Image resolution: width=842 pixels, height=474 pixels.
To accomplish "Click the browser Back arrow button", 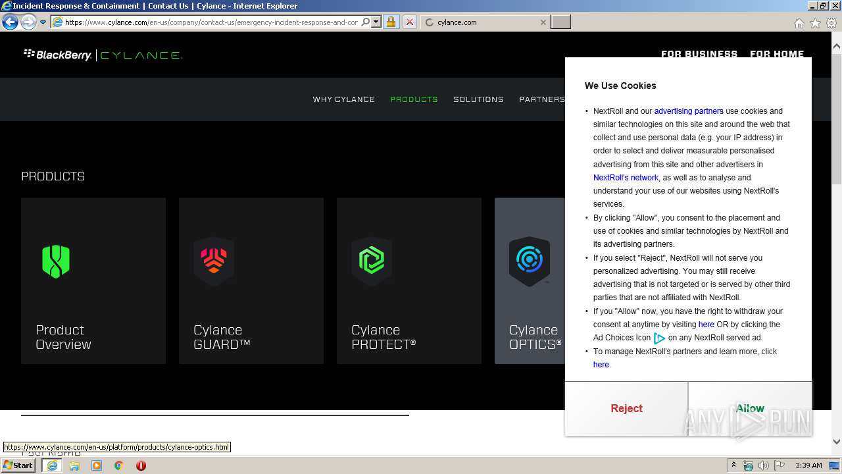I will coord(10,22).
